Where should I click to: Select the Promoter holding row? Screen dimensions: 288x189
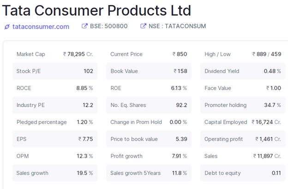242,105
